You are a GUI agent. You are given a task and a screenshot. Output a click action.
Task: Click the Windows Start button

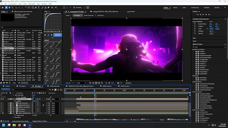(x=4, y=125)
